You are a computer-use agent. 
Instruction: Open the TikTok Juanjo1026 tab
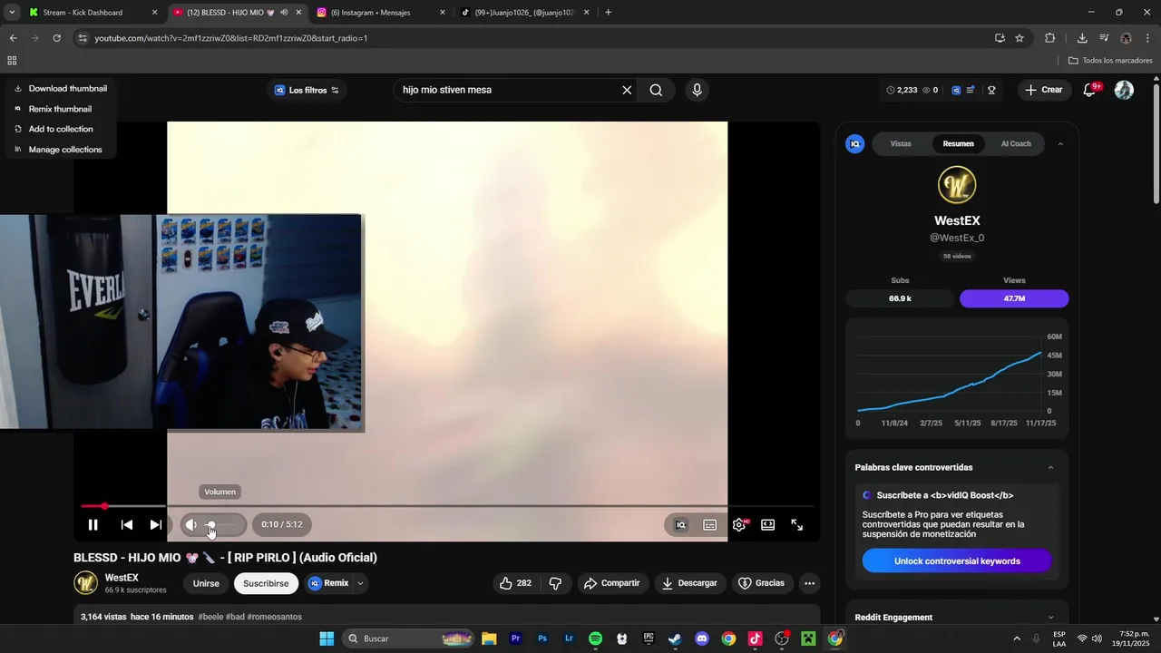(524, 13)
